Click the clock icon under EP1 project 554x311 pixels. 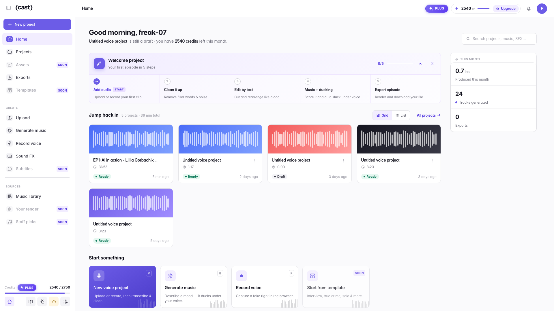click(x=95, y=167)
